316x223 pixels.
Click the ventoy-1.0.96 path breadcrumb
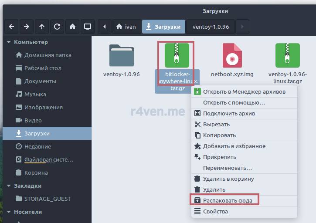click(x=211, y=27)
